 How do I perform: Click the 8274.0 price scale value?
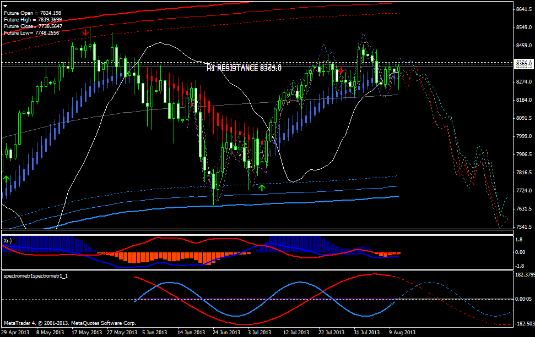pos(524,82)
